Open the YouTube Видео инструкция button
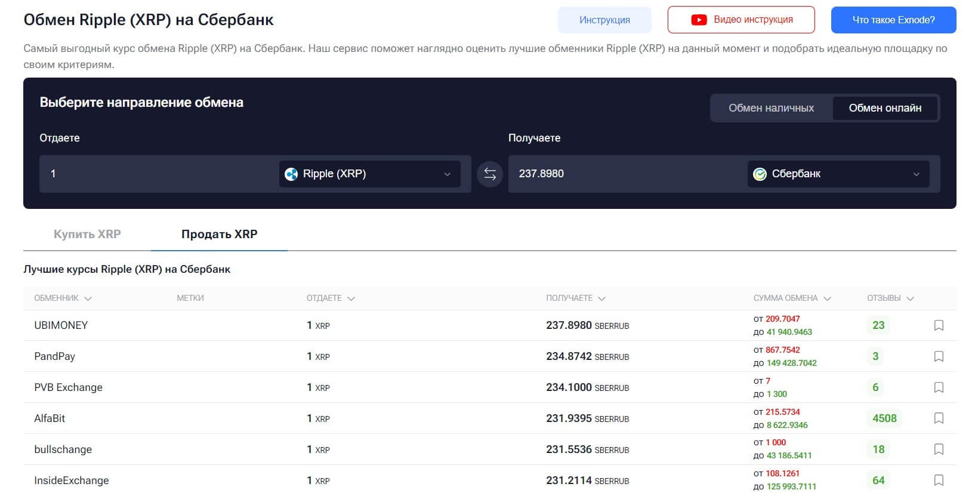978x493 pixels. pos(741,20)
